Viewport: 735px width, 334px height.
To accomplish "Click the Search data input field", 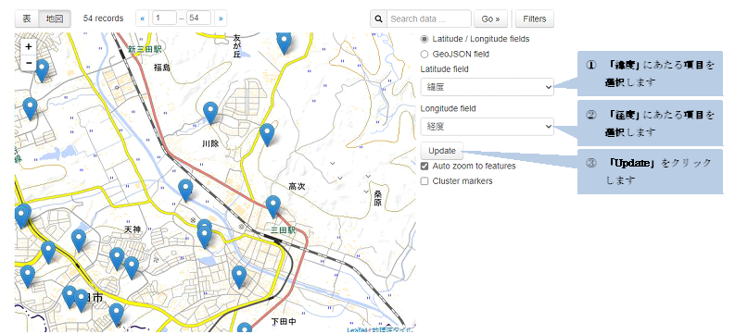I will coord(429,19).
